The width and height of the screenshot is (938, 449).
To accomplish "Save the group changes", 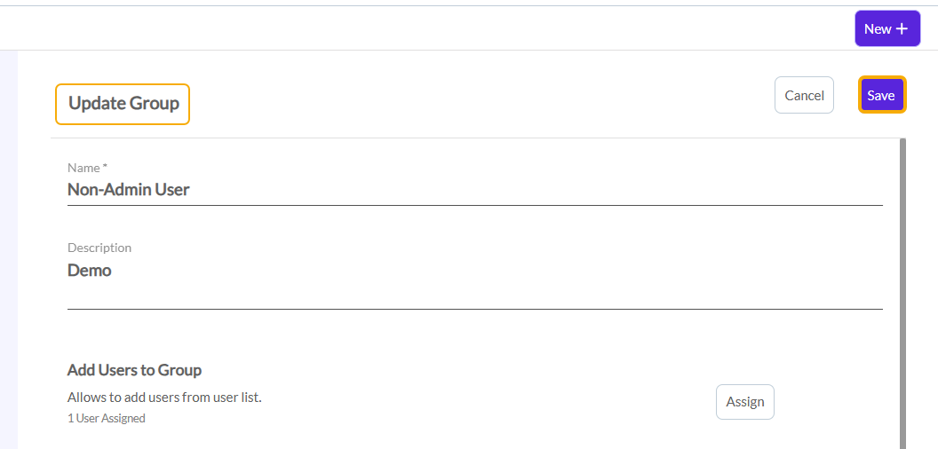I will 881,95.
